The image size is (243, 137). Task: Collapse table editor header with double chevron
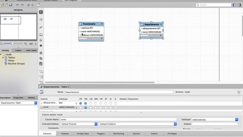point(239,92)
